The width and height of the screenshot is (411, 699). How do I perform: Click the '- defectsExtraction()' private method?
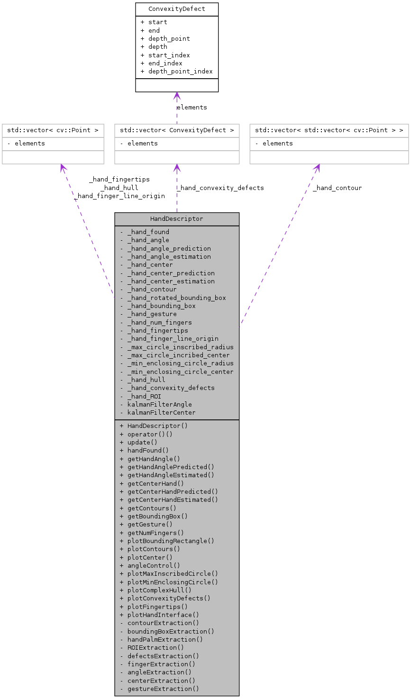pyautogui.click(x=160, y=656)
